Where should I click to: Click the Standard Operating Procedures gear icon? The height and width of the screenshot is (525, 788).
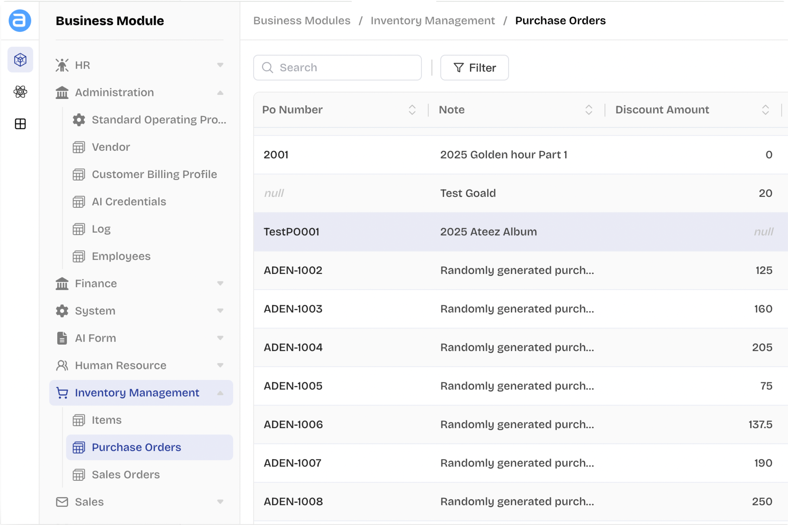coord(79,120)
